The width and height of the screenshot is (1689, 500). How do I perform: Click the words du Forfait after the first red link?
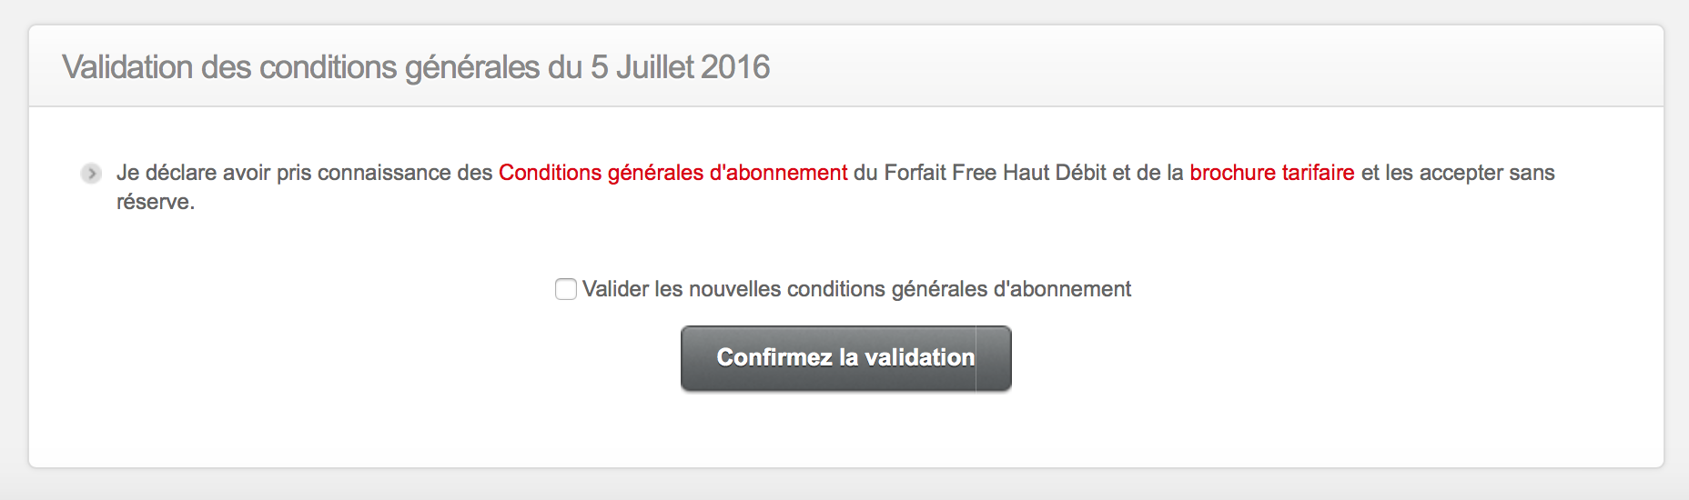coord(899,173)
